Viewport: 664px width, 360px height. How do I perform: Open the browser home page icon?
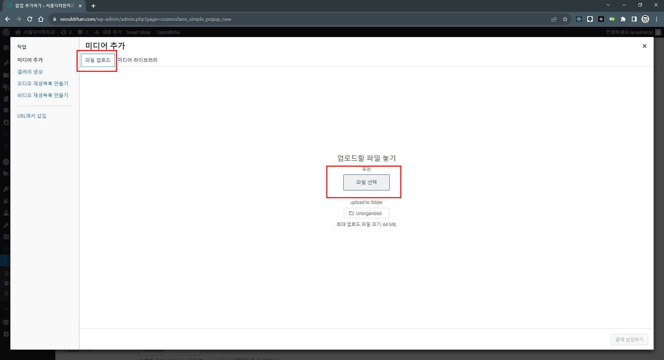tap(41, 19)
